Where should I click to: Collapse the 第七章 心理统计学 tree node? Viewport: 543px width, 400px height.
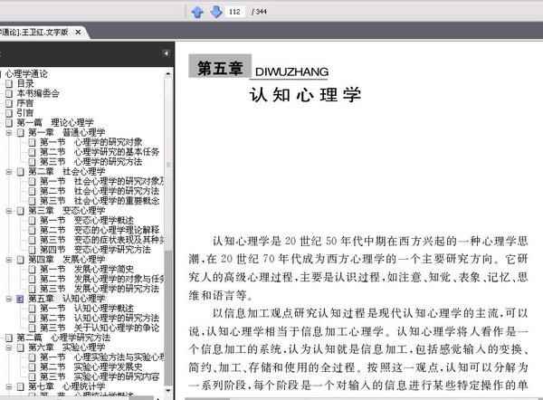(9, 386)
